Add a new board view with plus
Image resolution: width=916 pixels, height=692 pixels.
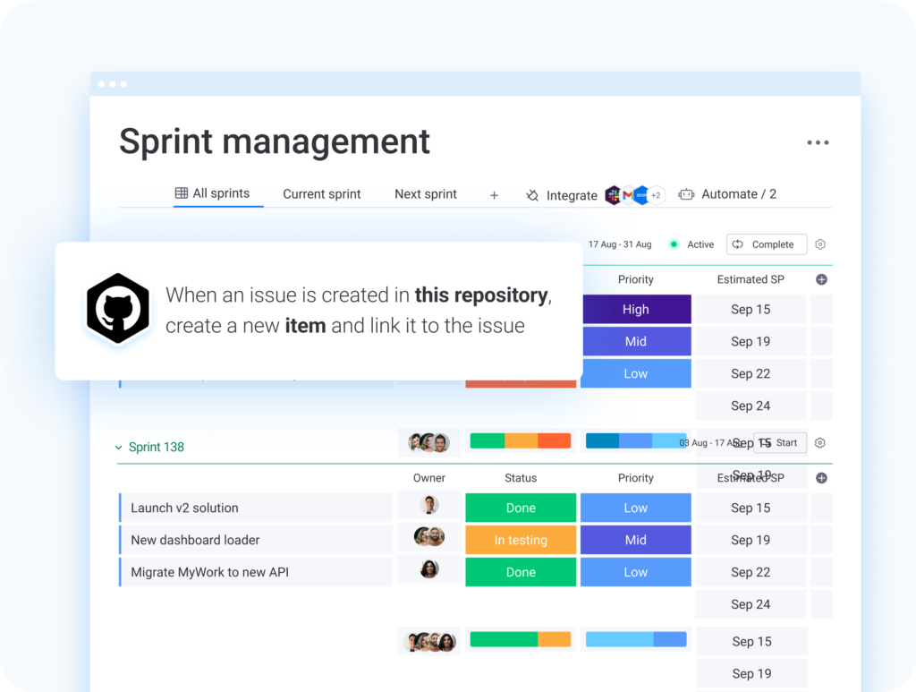(x=494, y=195)
